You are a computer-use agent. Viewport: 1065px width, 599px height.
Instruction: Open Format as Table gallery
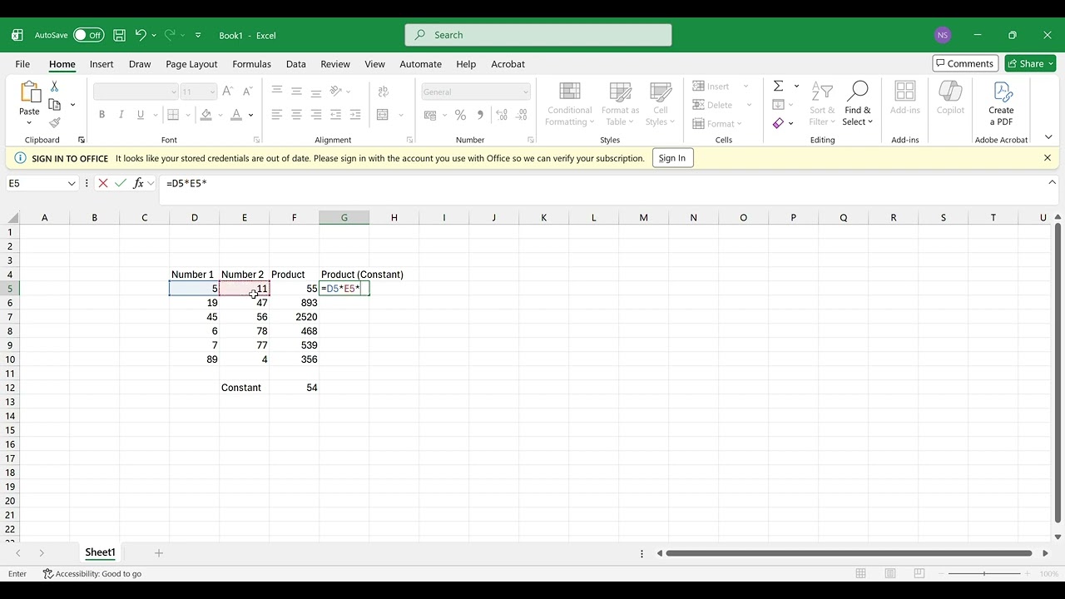(620, 105)
